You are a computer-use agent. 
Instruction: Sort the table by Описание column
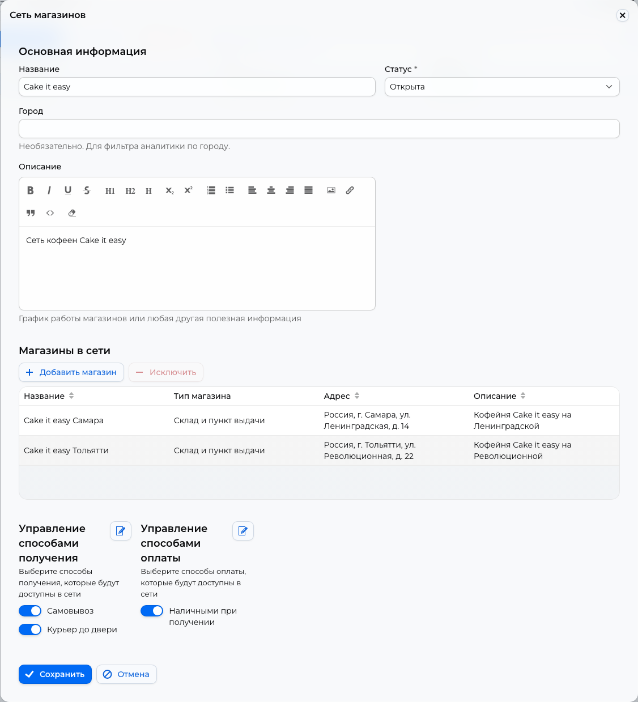523,396
